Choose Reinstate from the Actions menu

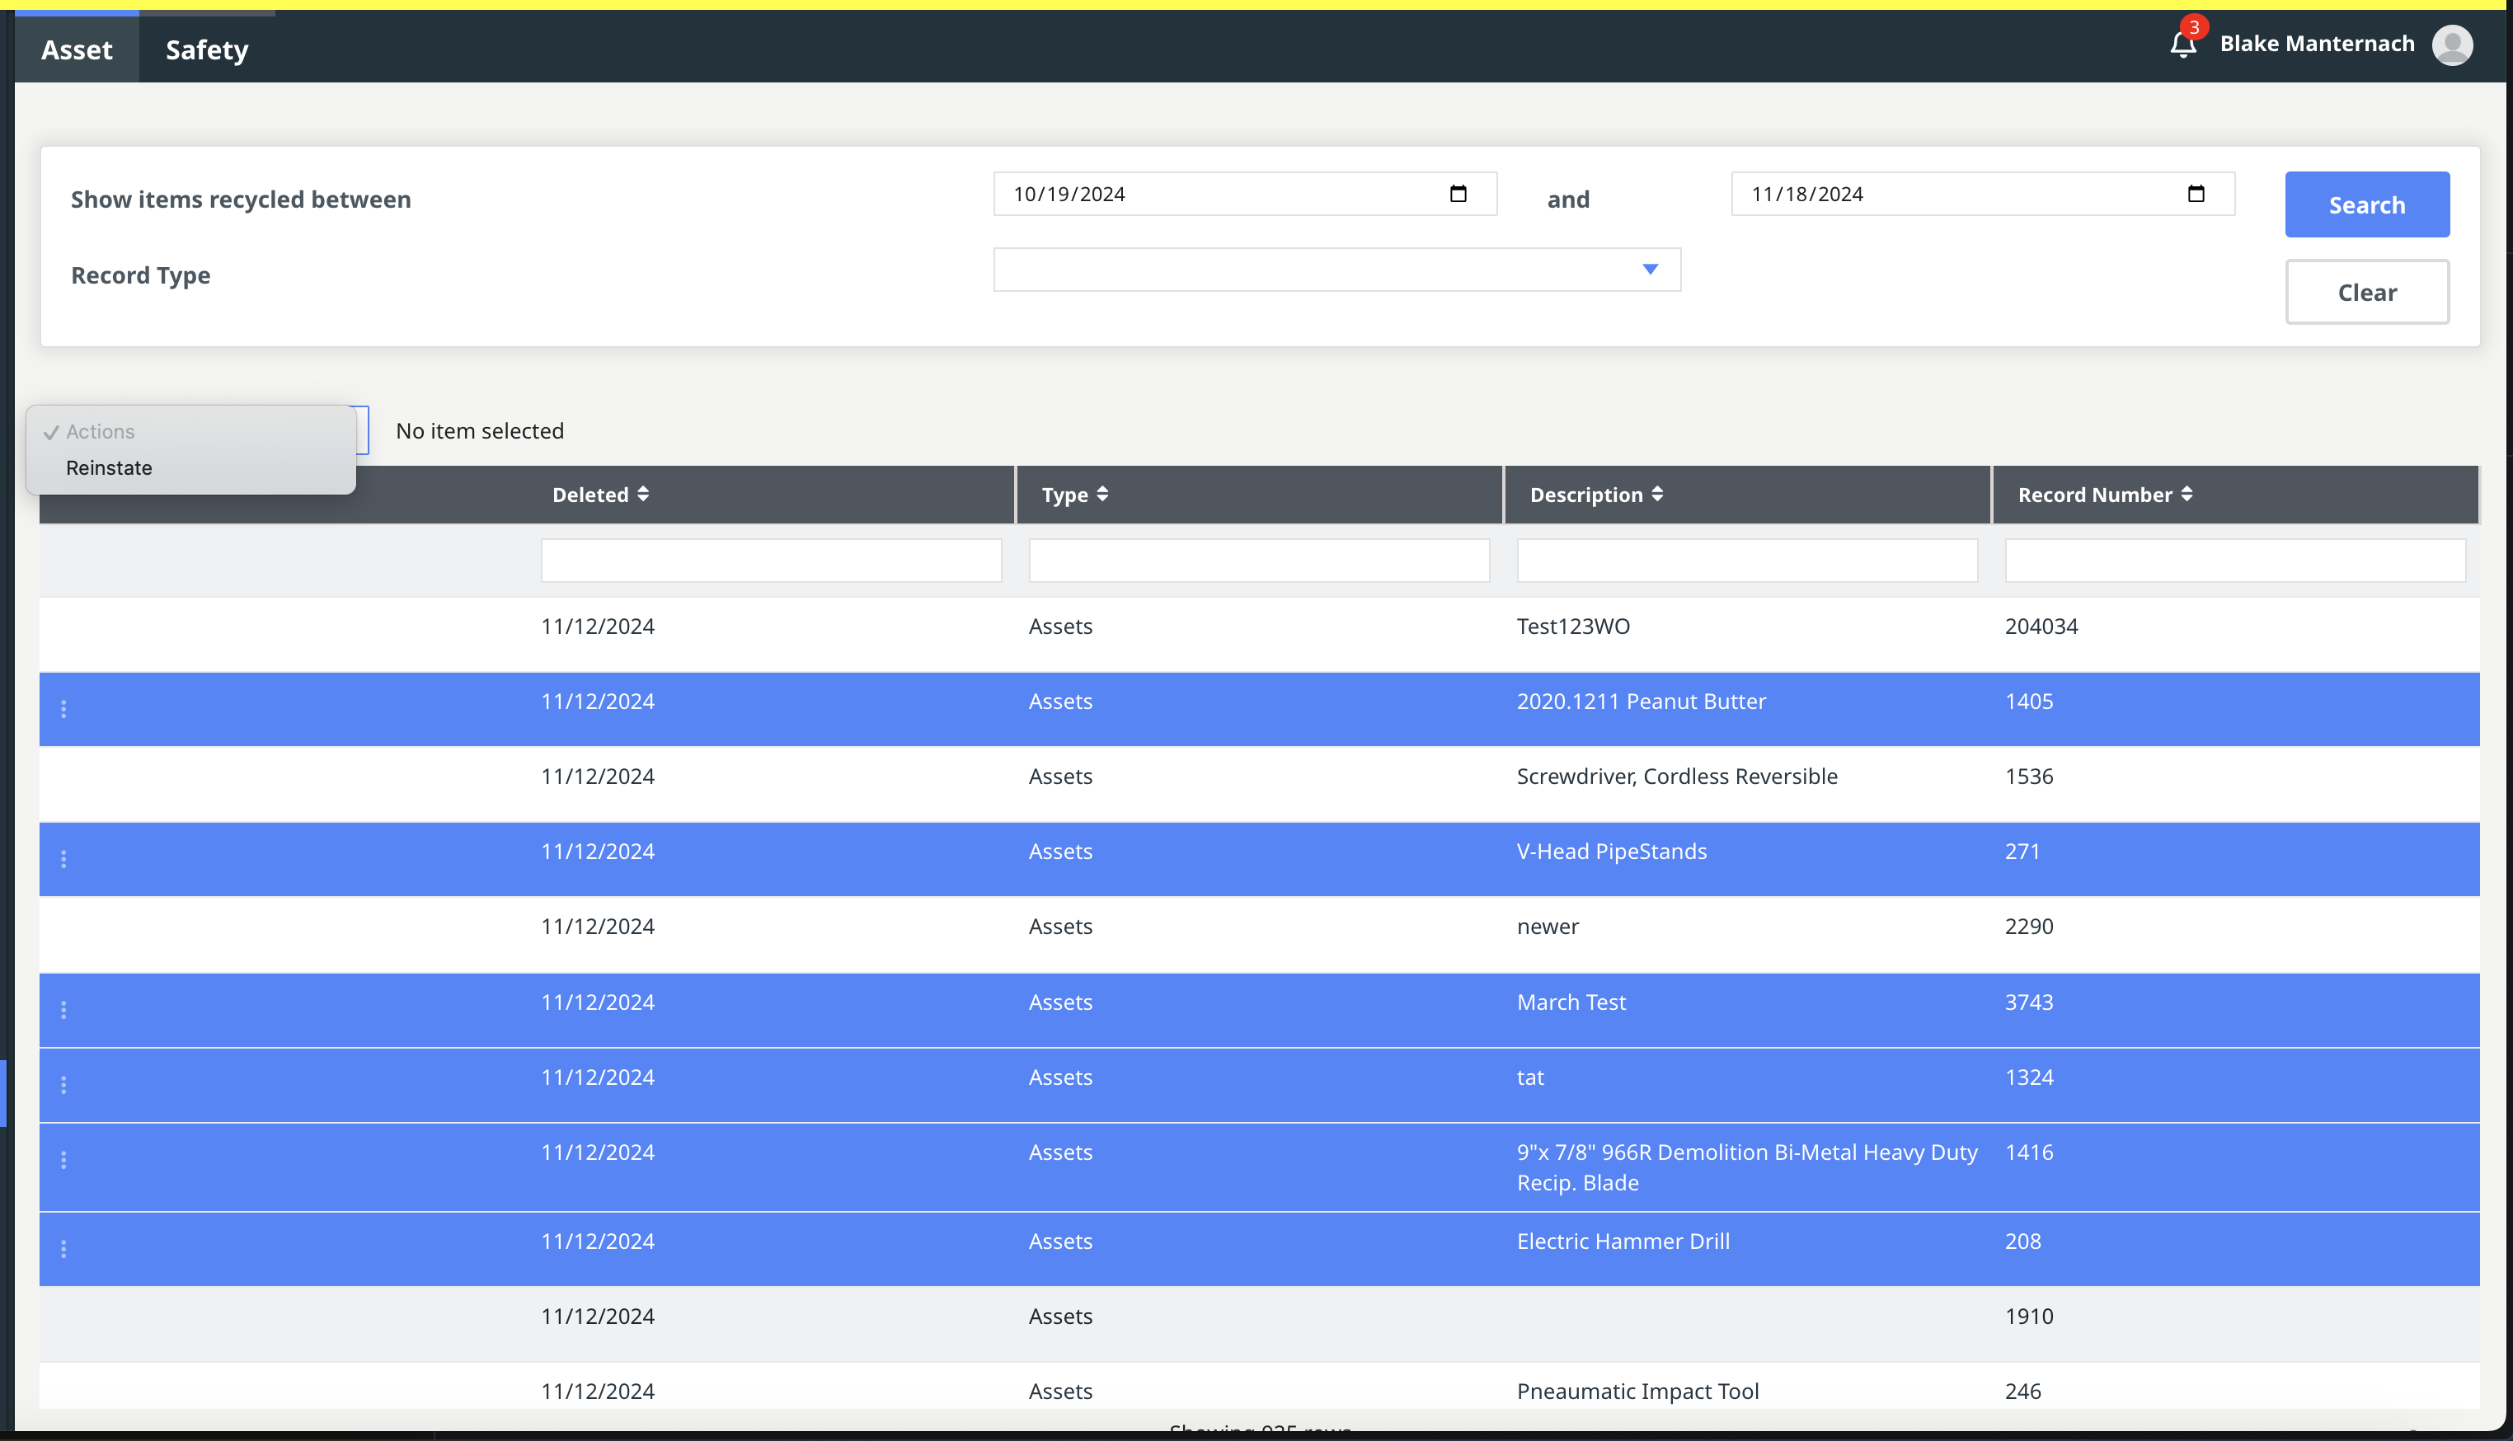[x=109, y=467]
